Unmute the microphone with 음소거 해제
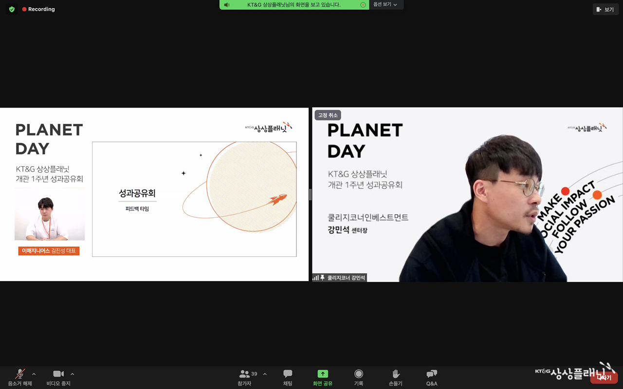This screenshot has width=623, height=389. coord(20,377)
